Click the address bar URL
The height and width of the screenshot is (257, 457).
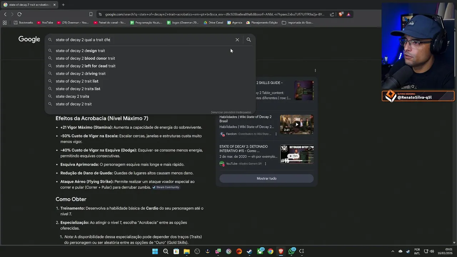[x=214, y=14]
